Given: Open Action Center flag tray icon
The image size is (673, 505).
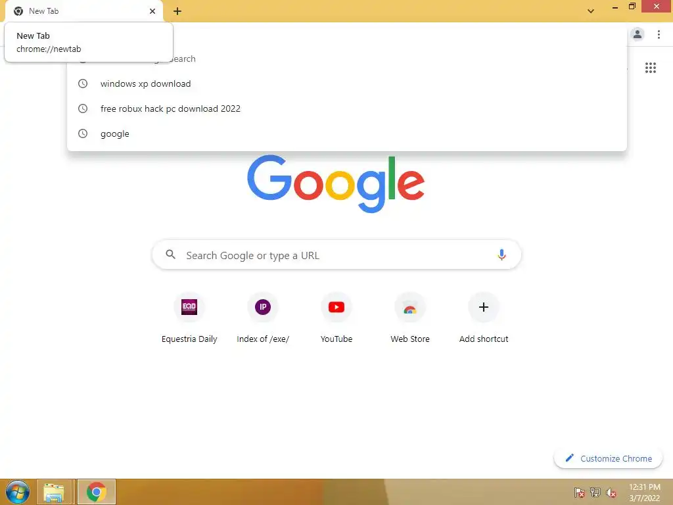Looking at the screenshot, I should pyautogui.click(x=580, y=493).
